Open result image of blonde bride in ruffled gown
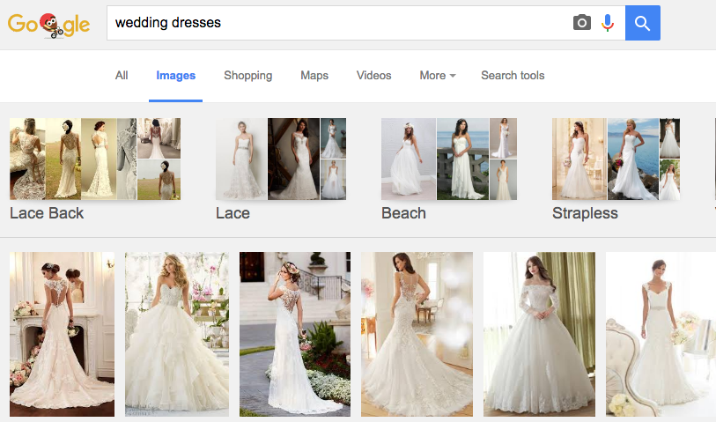Image resolution: width=716 pixels, height=422 pixels. [177, 334]
